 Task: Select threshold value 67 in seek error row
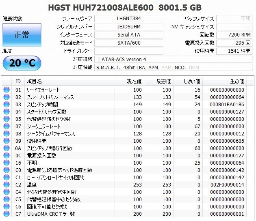pos(197,126)
